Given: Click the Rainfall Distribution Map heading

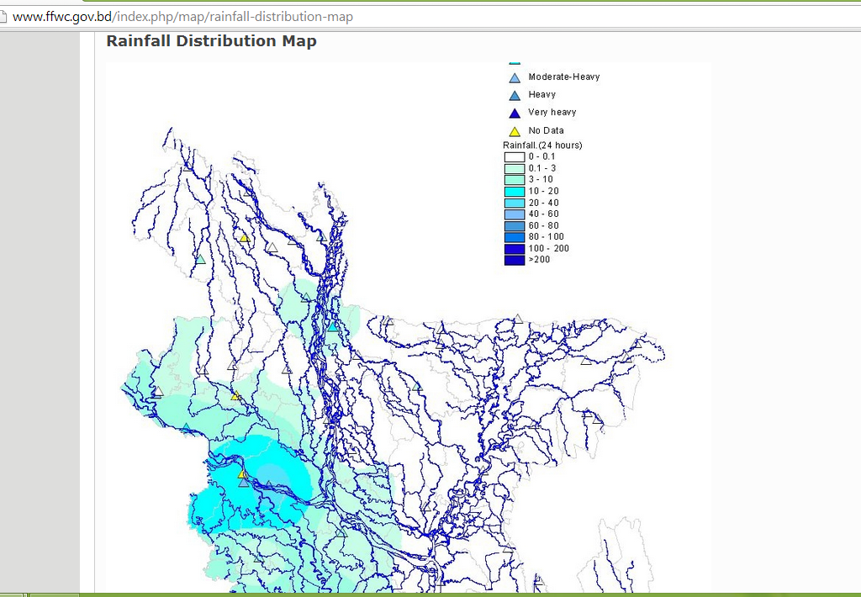Looking at the screenshot, I should (x=211, y=41).
